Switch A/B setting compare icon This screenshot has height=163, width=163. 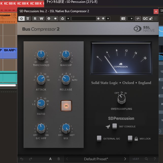(x=49, y=19)
